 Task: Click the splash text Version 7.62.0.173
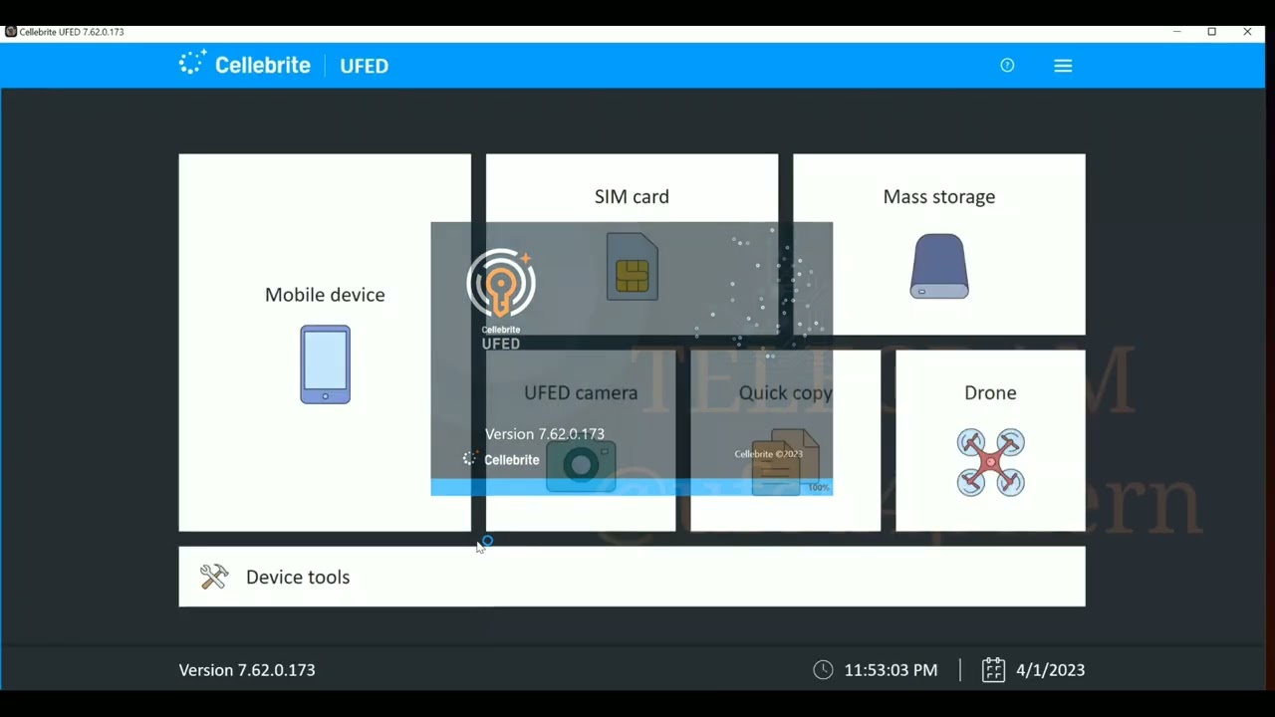coord(545,434)
